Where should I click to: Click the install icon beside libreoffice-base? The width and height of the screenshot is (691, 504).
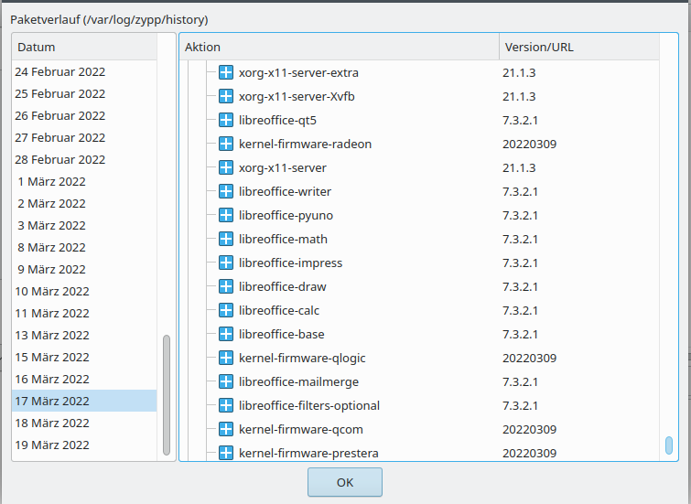pyautogui.click(x=226, y=334)
